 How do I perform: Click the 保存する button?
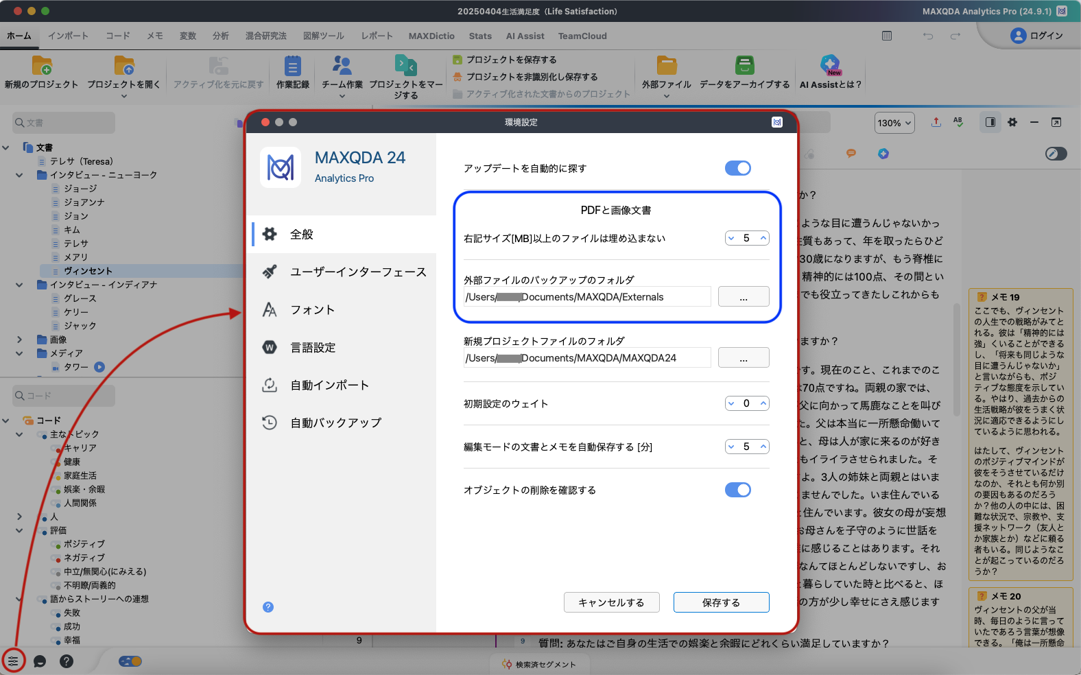pyautogui.click(x=722, y=602)
